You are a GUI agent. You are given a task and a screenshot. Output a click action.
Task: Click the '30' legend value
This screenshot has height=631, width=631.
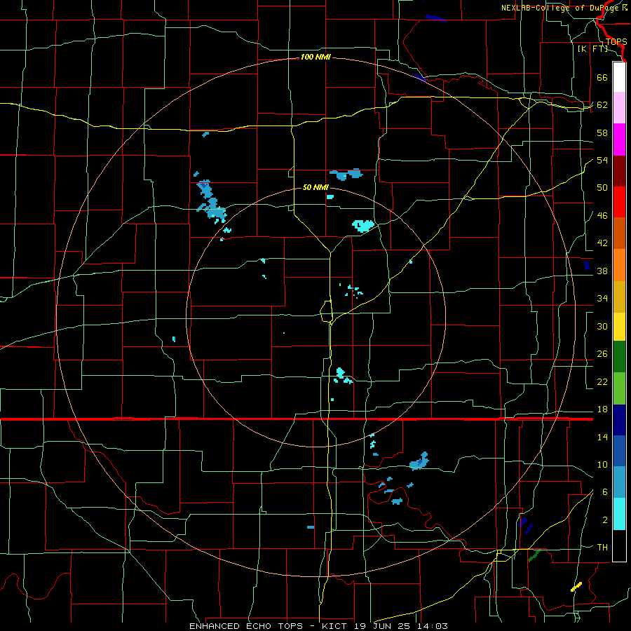(602, 326)
